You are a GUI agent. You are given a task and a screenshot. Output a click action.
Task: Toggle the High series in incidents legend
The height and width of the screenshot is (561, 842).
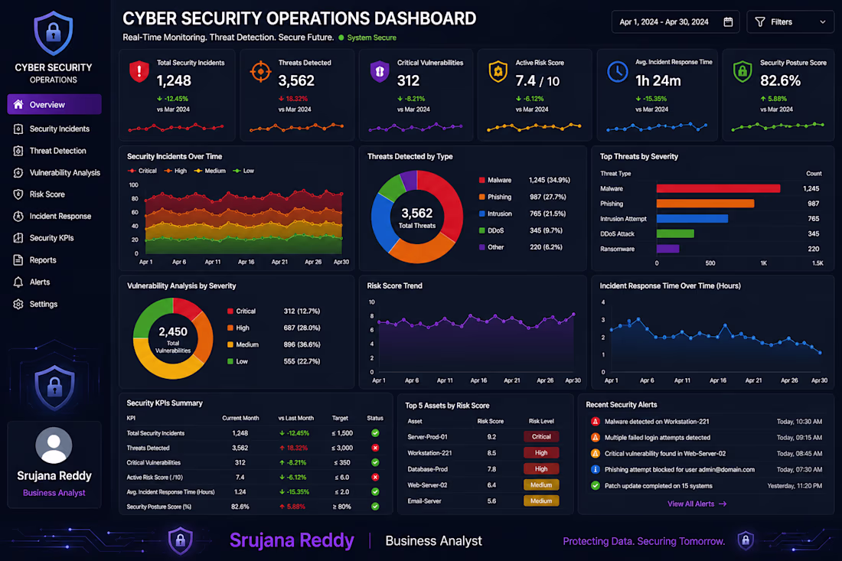tap(175, 171)
